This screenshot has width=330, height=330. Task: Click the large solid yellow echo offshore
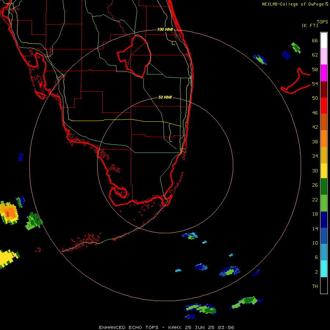(x=8, y=258)
